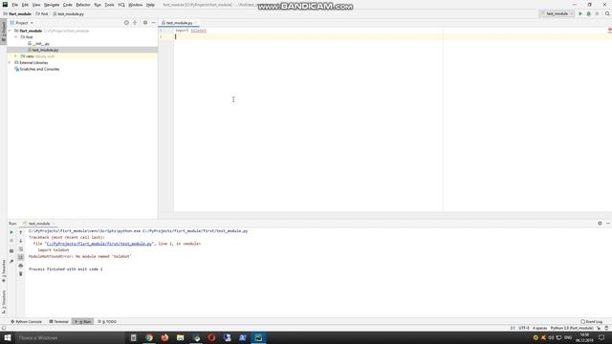Open the Help menu
Screen dimensions: 612x344
coord(150,5)
